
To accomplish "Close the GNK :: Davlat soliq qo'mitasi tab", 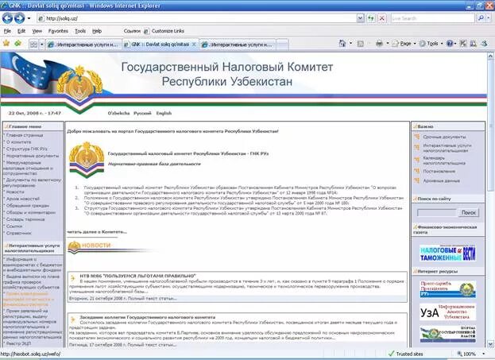I will tap(194, 45).
